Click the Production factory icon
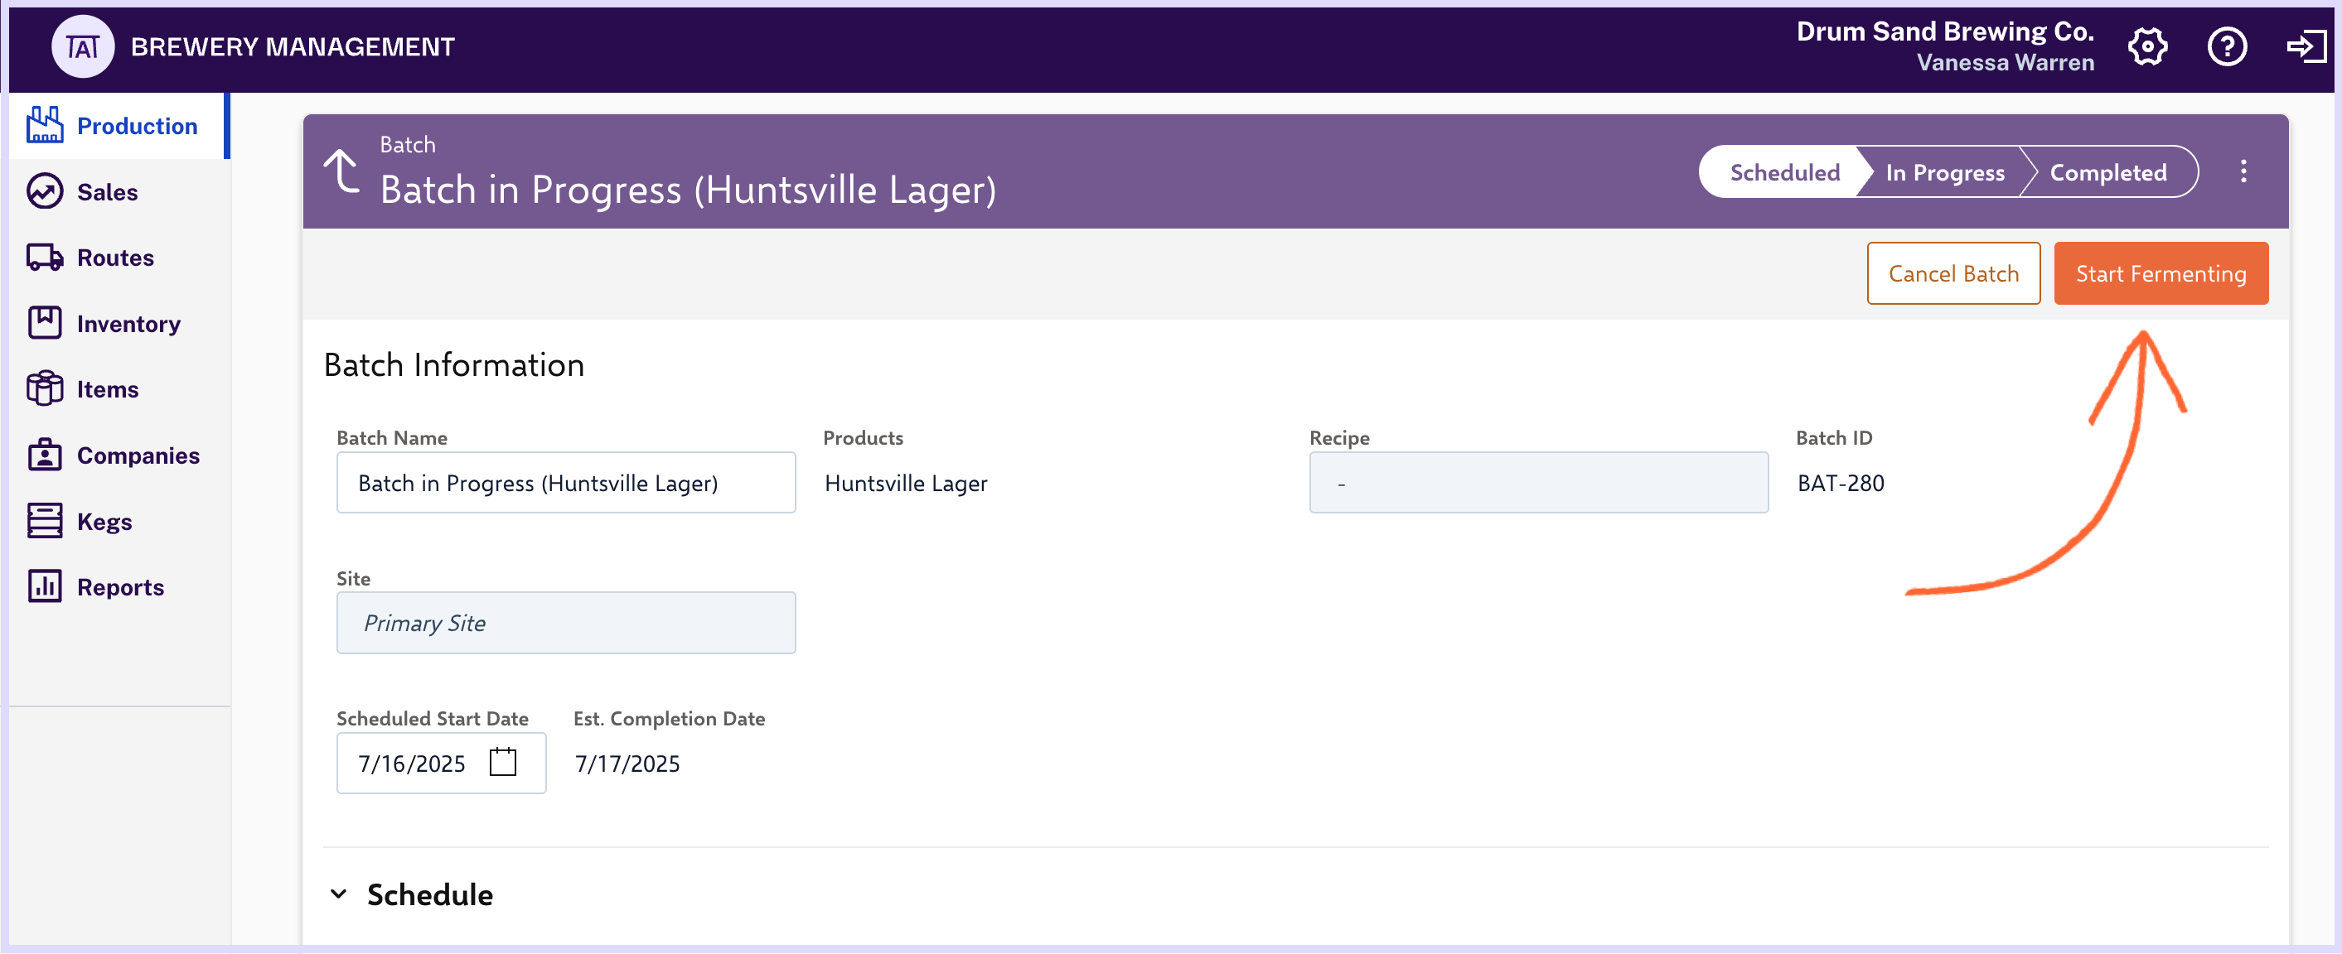The height and width of the screenshot is (954, 2342). (x=45, y=125)
